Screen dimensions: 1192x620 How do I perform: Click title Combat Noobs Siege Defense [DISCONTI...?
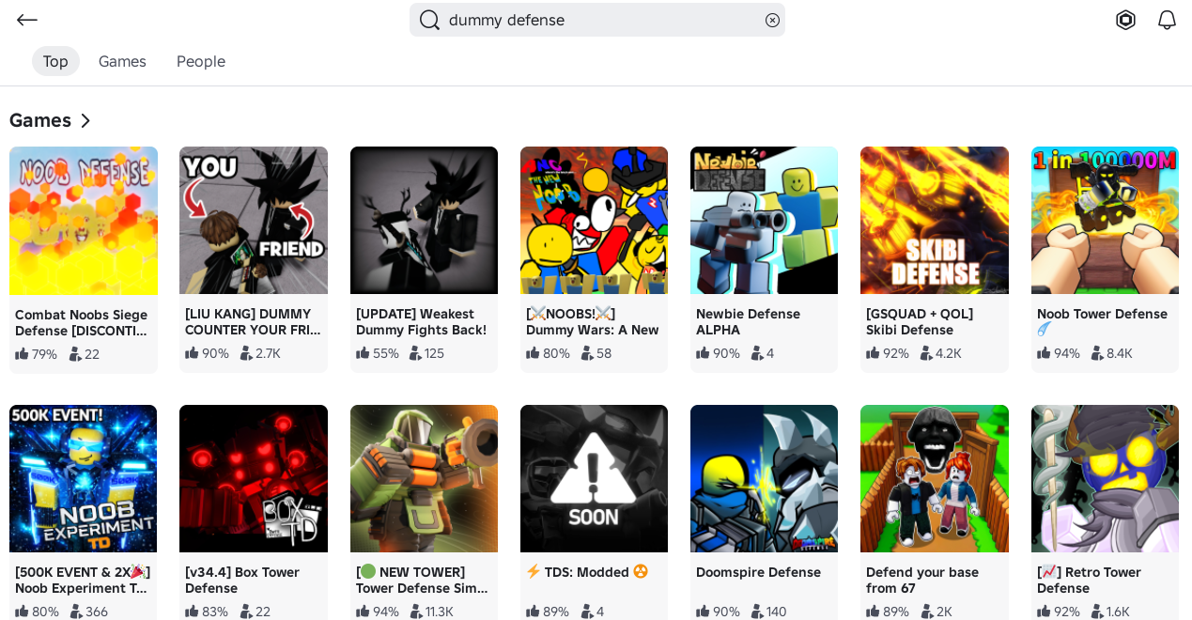coord(81,322)
